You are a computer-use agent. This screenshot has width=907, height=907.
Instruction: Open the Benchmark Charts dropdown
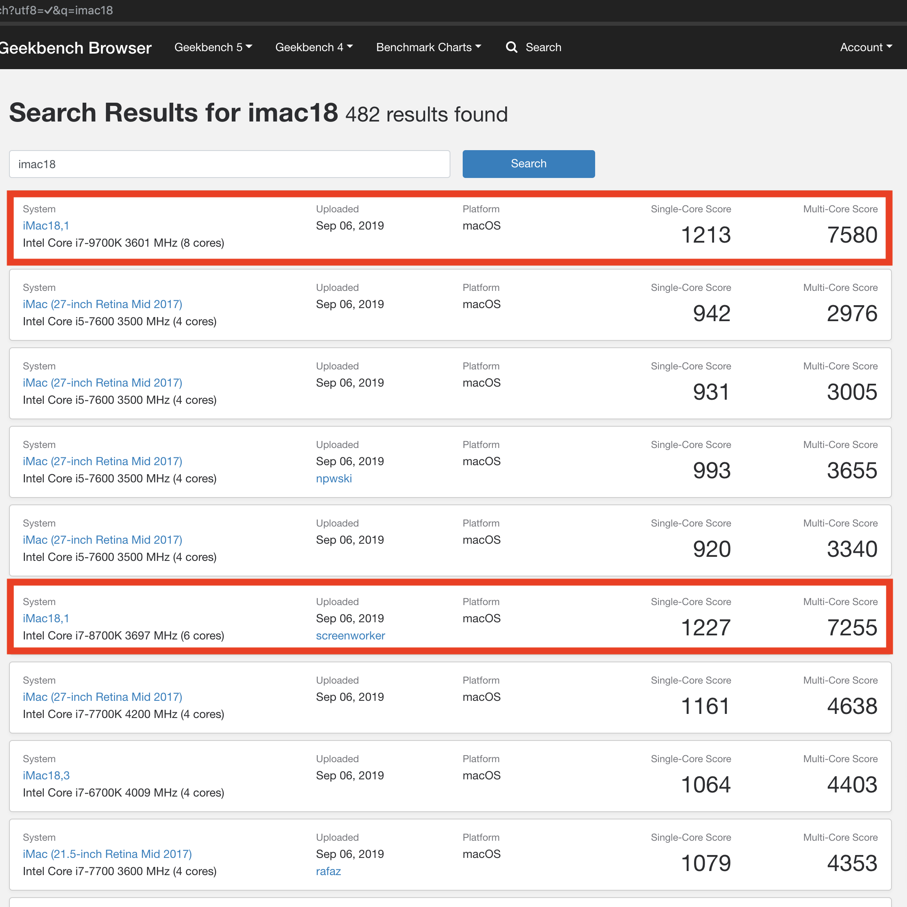(428, 47)
